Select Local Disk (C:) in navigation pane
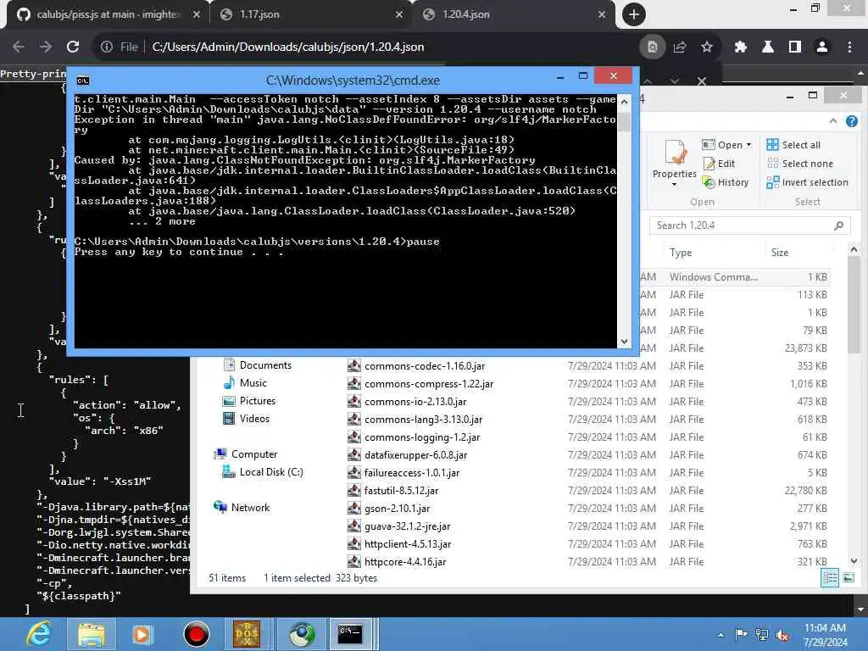 (x=263, y=471)
